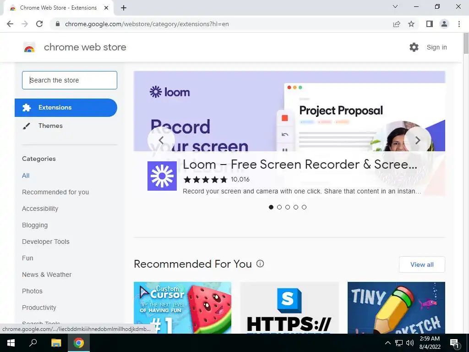The image size is (469, 352).
Task: Click info icon beside Recommended For You
Action: pos(260,264)
